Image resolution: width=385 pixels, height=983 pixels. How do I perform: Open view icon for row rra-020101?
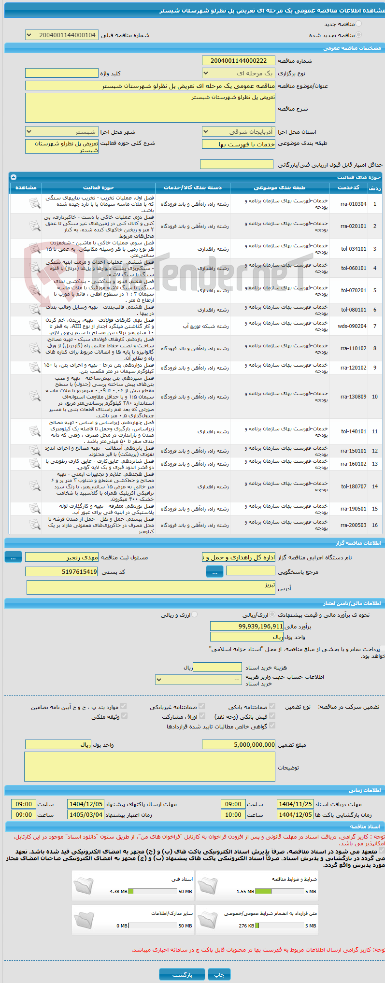pos(35,226)
